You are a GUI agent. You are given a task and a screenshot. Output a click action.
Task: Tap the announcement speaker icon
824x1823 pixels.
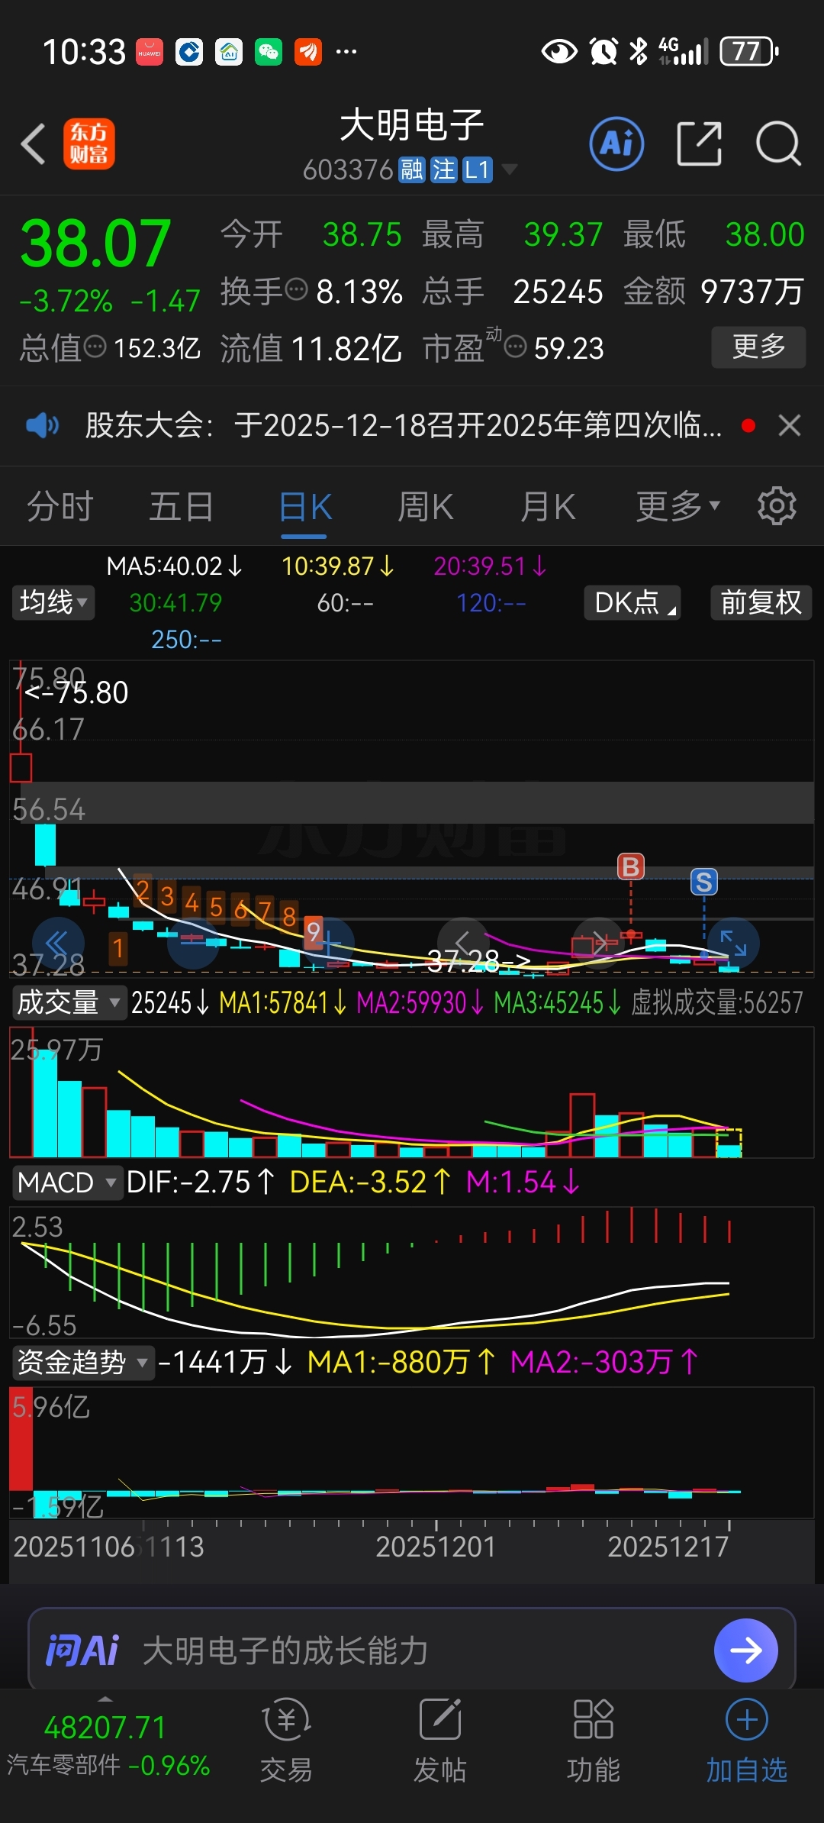point(42,425)
